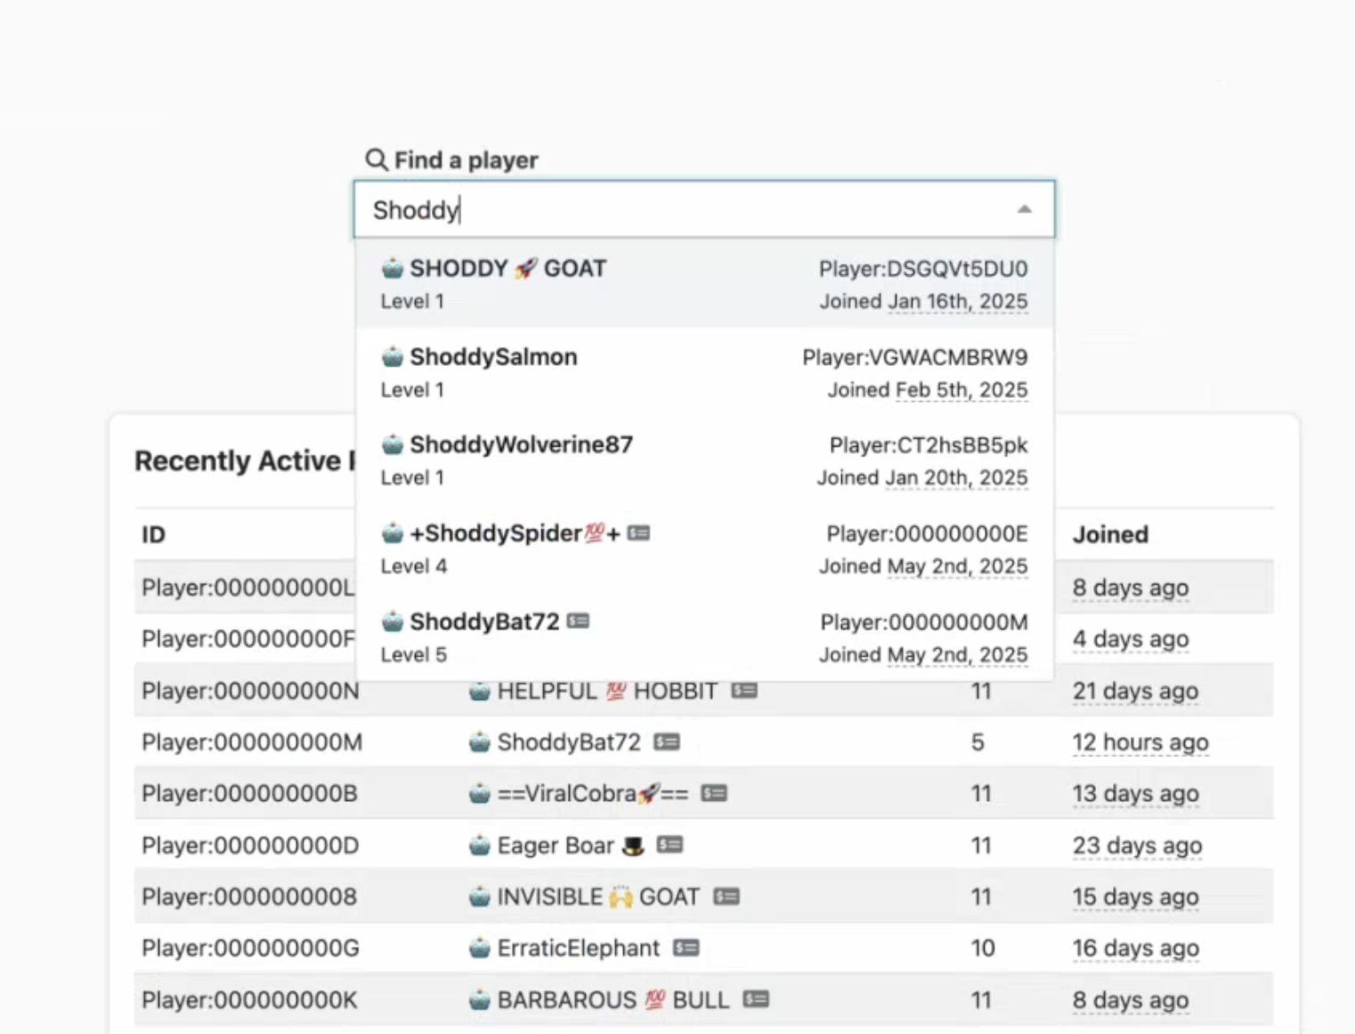
Task: Click the avatar icon next to ShoddySalmon
Action: pyautogui.click(x=391, y=356)
